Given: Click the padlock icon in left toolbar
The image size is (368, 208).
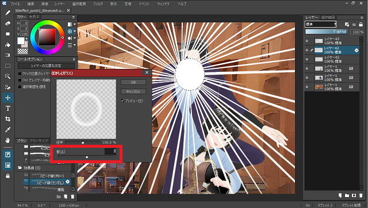Looking at the screenshot, I should point(7,176).
